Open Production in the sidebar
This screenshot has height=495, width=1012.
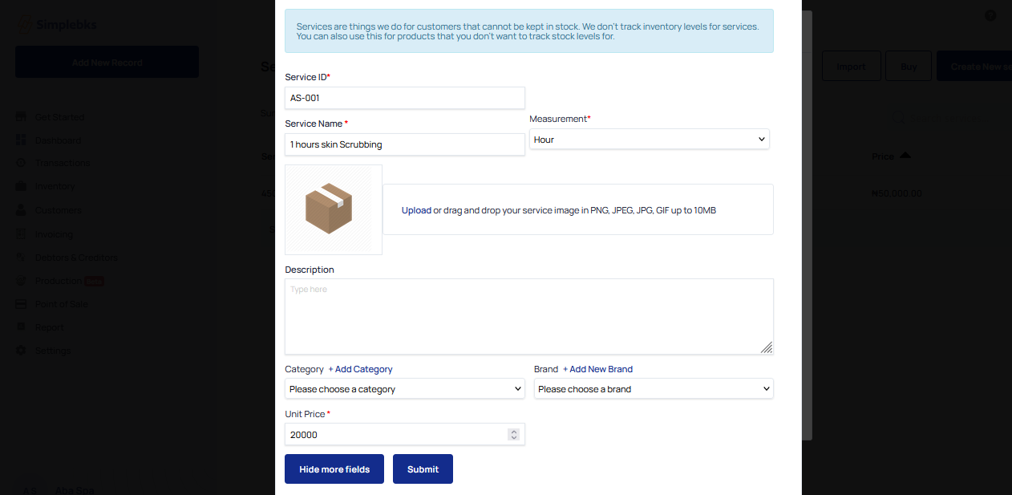[x=59, y=281]
